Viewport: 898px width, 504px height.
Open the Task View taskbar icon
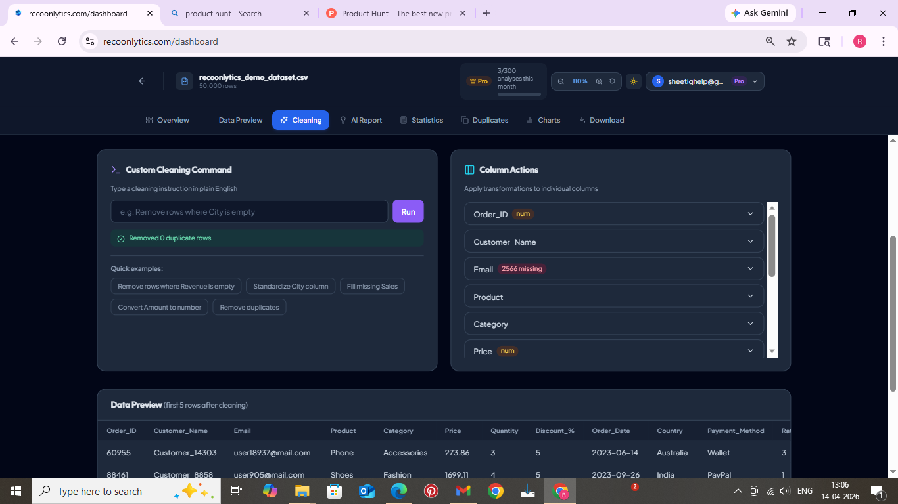[237, 491]
